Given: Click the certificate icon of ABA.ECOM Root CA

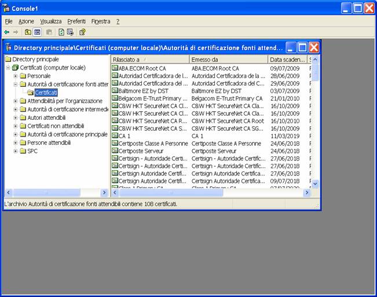Looking at the screenshot, I should pyautogui.click(x=115, y=68).
